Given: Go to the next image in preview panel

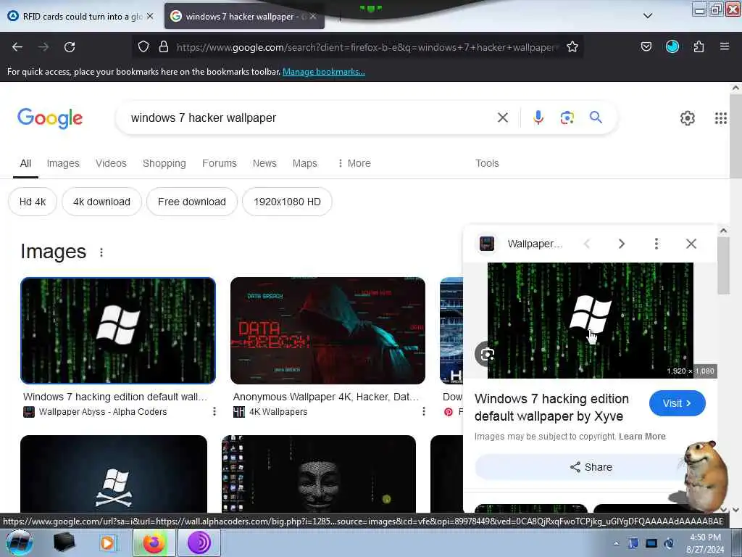Looking at the screenshot, I should [x=622, y=244].
